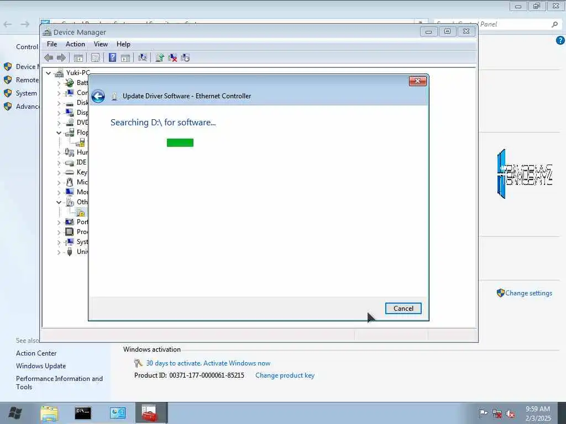Image resolution: width=566 pixels, height=424 pixels.
Task: Expand the Disk drives node
Action: pyautogui.click(x=59, y=103)
